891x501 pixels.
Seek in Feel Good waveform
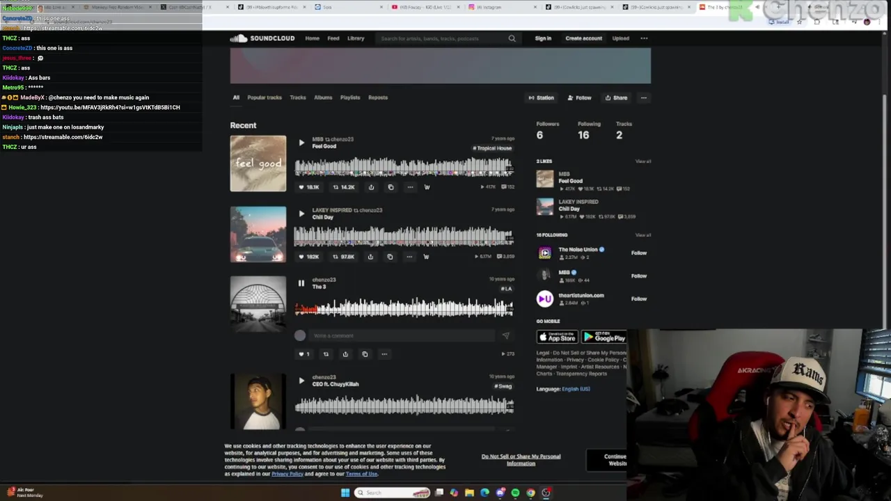pyautogui.click(x=404, y=167)
